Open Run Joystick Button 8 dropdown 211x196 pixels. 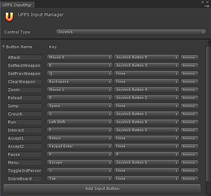[147, 122]
